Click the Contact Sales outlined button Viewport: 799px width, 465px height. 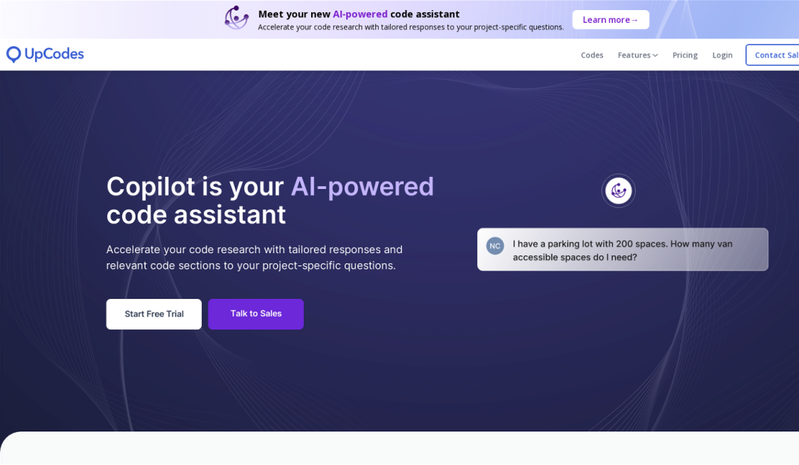click(x=774, y=55)
